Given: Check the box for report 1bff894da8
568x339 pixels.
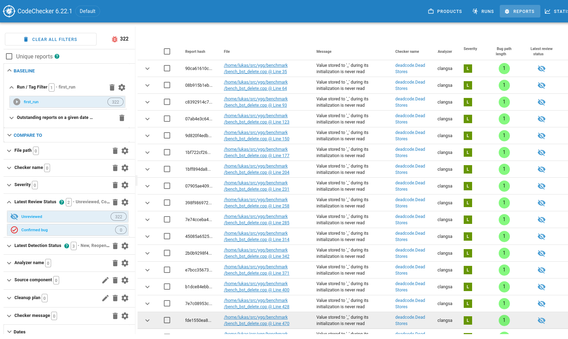Looking at the screenshot, I should (x=167, y=169).
